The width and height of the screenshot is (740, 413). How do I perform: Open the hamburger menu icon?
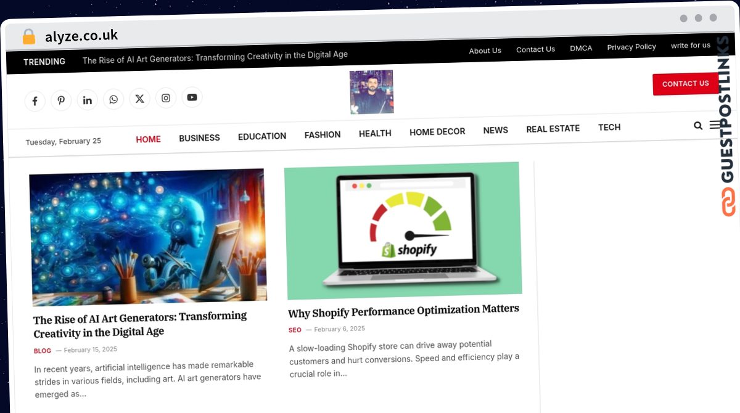click(715, 125)
